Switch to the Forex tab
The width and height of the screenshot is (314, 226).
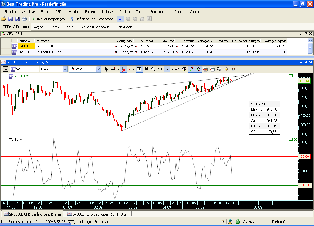[x=55, y=27]
